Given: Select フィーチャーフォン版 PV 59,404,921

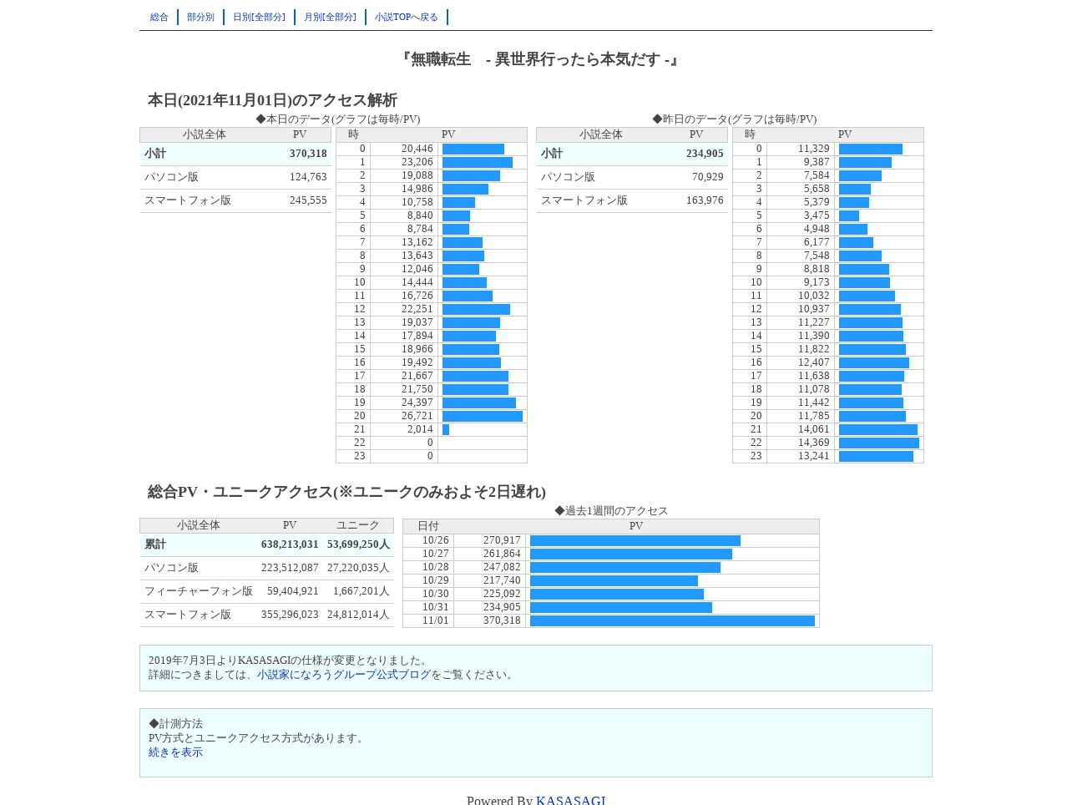Looking at the screenshot, I should (x=292, y=591).
